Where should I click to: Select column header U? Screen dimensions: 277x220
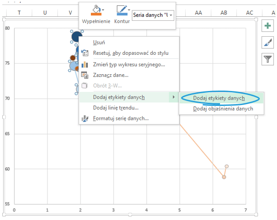click(x=44, y=13)
